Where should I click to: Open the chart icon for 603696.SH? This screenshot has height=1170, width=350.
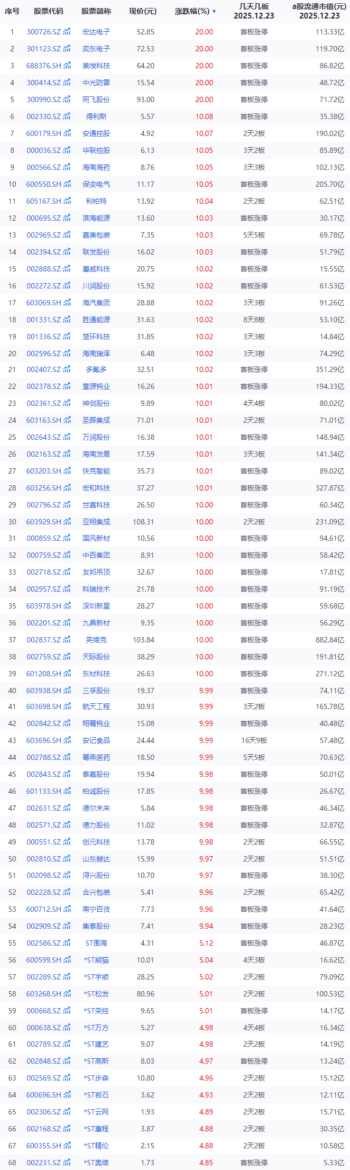pyautogui.click(x=67, y=740)
